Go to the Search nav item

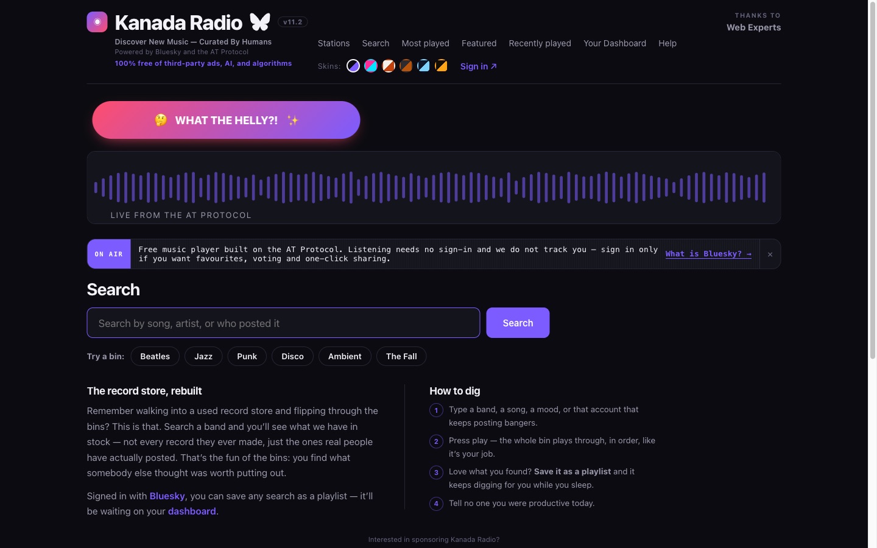[x=375, y=43]
